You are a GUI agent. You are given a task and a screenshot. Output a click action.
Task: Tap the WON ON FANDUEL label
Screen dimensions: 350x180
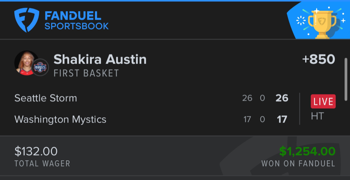pyautogui.click(x=298, y=164)
